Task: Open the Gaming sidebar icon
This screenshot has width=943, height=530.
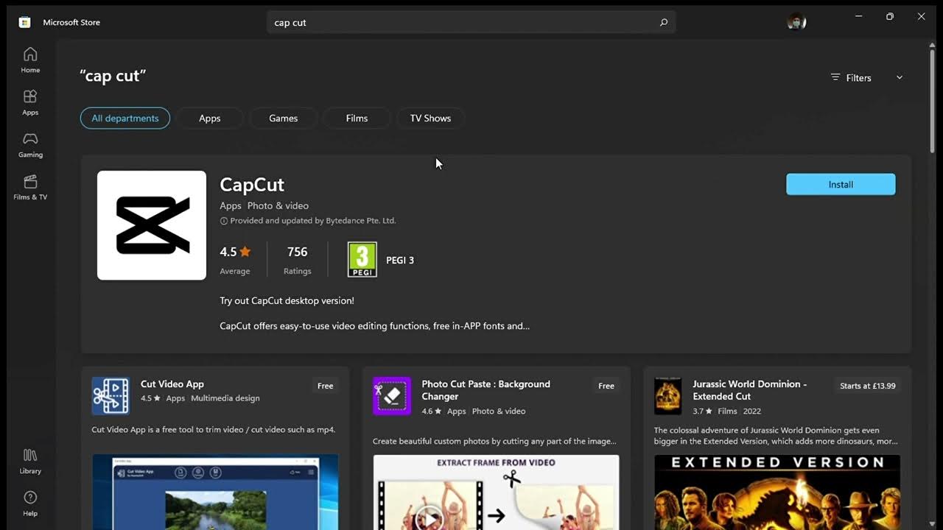Action: [x=30, y=145]
